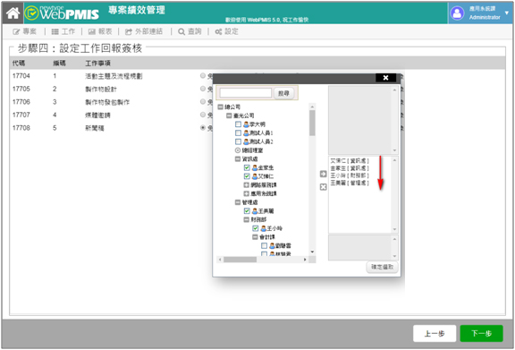Image resolution: width=515 pixels, height=350 pixels.
Task: Expand the 應用系統課 node
Action: 247,193
